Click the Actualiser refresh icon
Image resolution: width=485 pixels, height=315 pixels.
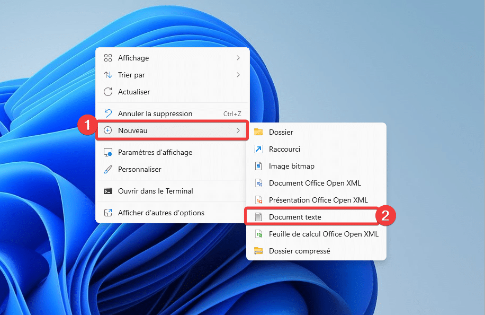[108, 92]
